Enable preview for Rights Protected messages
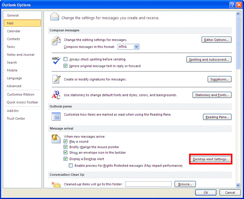This screenshot has width=244, height=199. click(x=71, y=165)
